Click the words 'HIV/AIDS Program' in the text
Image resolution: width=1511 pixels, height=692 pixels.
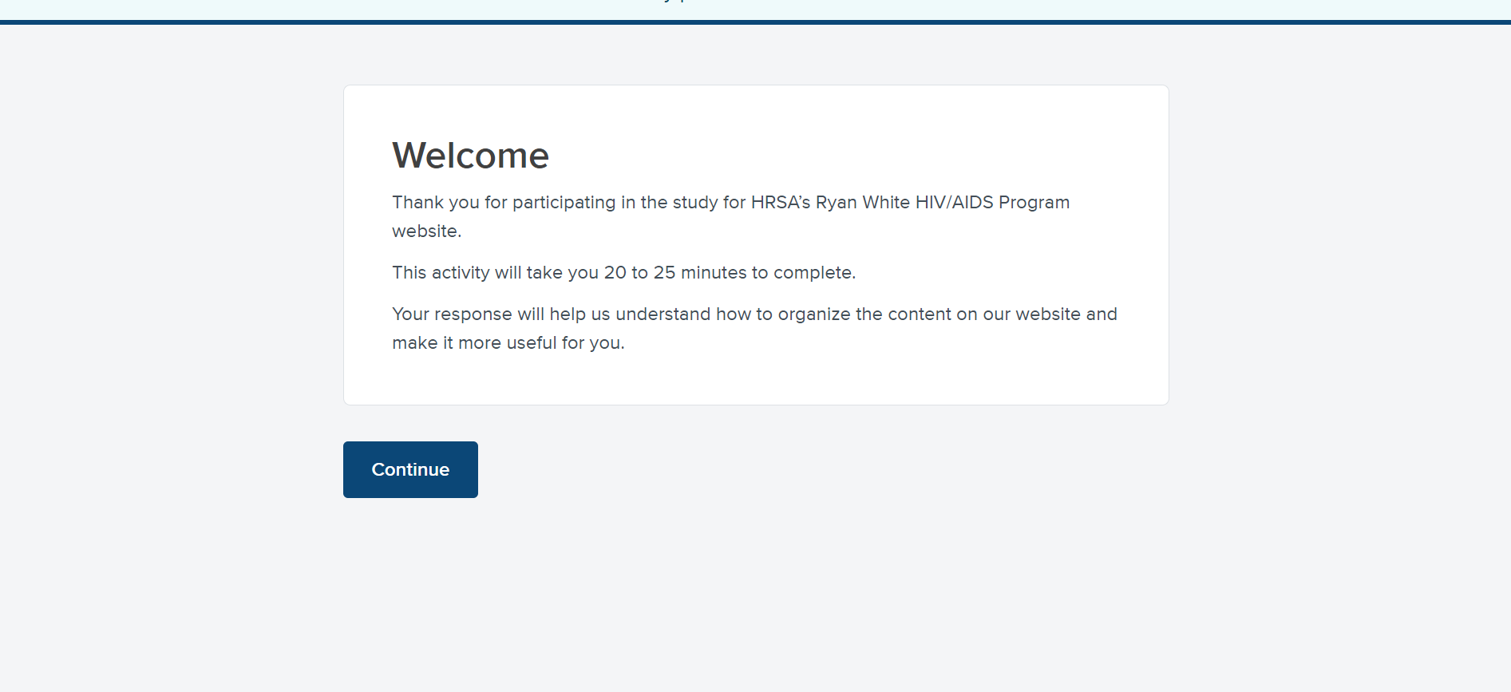click(992, 203)
